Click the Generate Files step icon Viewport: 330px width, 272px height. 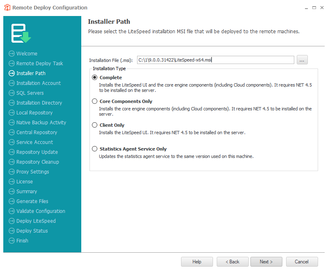11,201
